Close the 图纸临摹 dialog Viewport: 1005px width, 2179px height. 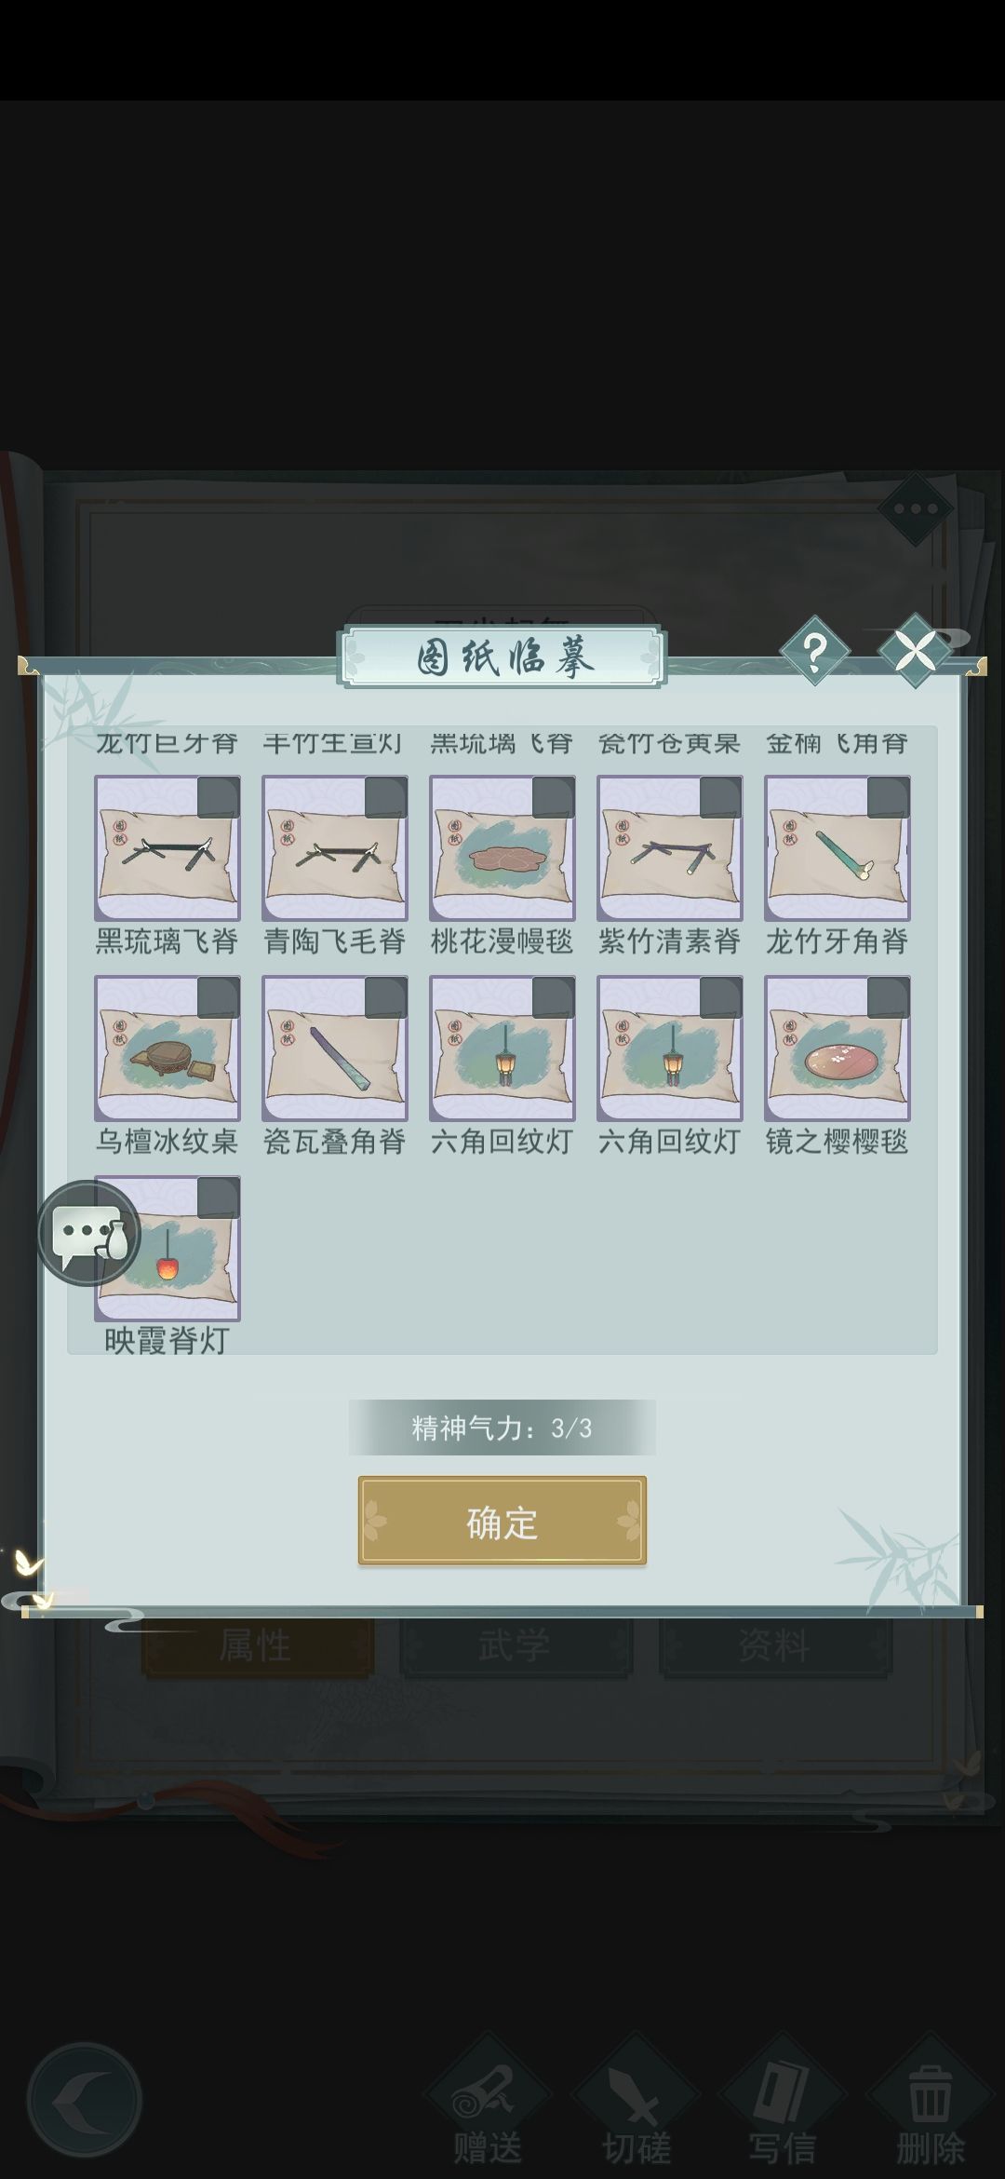click(x=915, y=651)
